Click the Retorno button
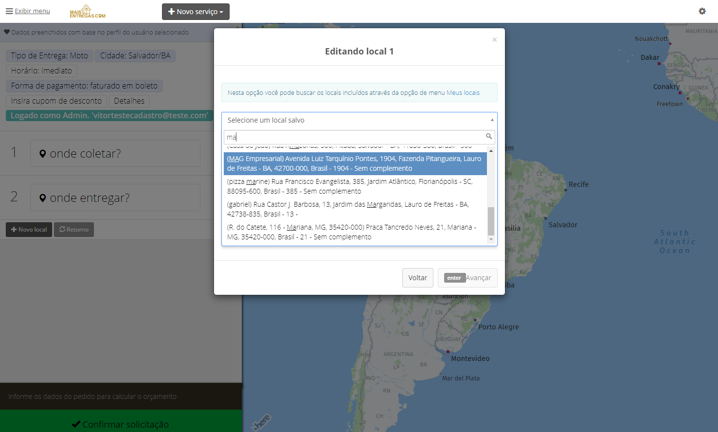The image size is (718, 432). coord(74,230)
